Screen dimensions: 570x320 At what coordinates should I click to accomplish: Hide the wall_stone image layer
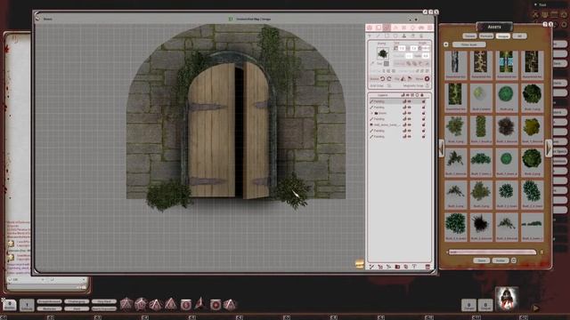(410, 124)
